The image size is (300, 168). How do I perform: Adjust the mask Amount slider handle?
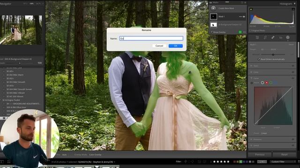[273, 55]
